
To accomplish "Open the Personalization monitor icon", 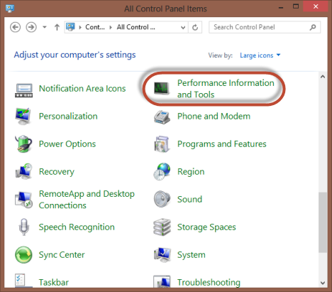I will [23, 117].
